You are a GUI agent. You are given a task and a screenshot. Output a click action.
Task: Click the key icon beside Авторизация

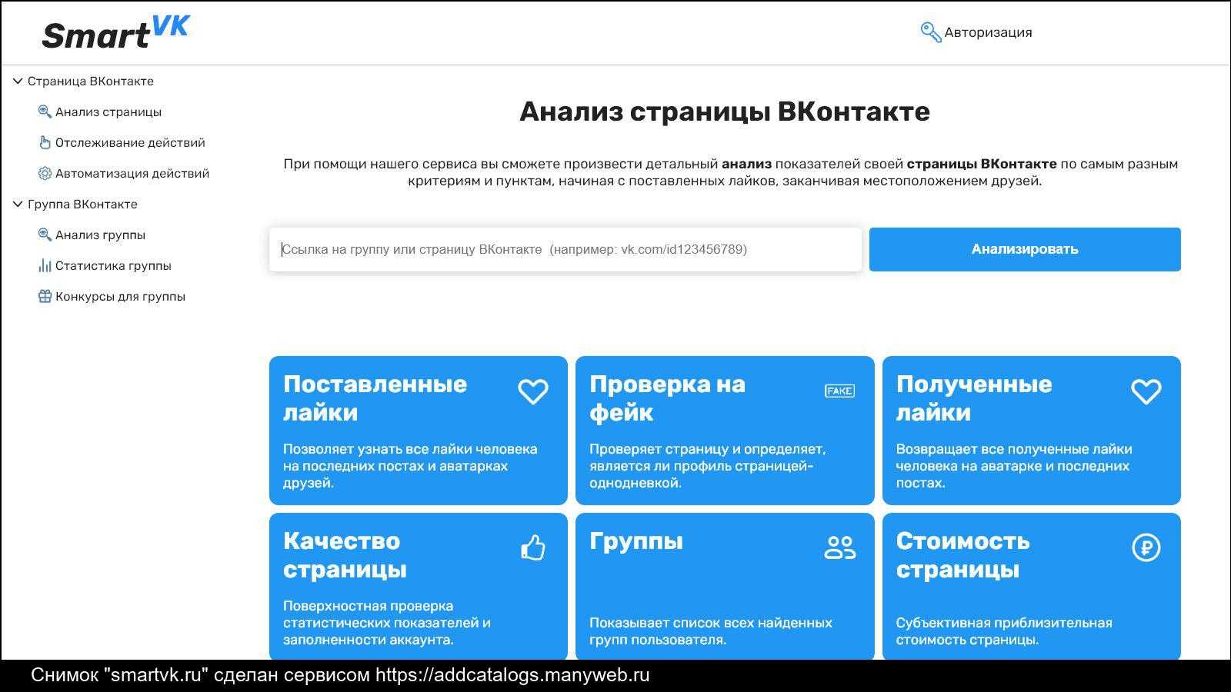pos(931,32)
